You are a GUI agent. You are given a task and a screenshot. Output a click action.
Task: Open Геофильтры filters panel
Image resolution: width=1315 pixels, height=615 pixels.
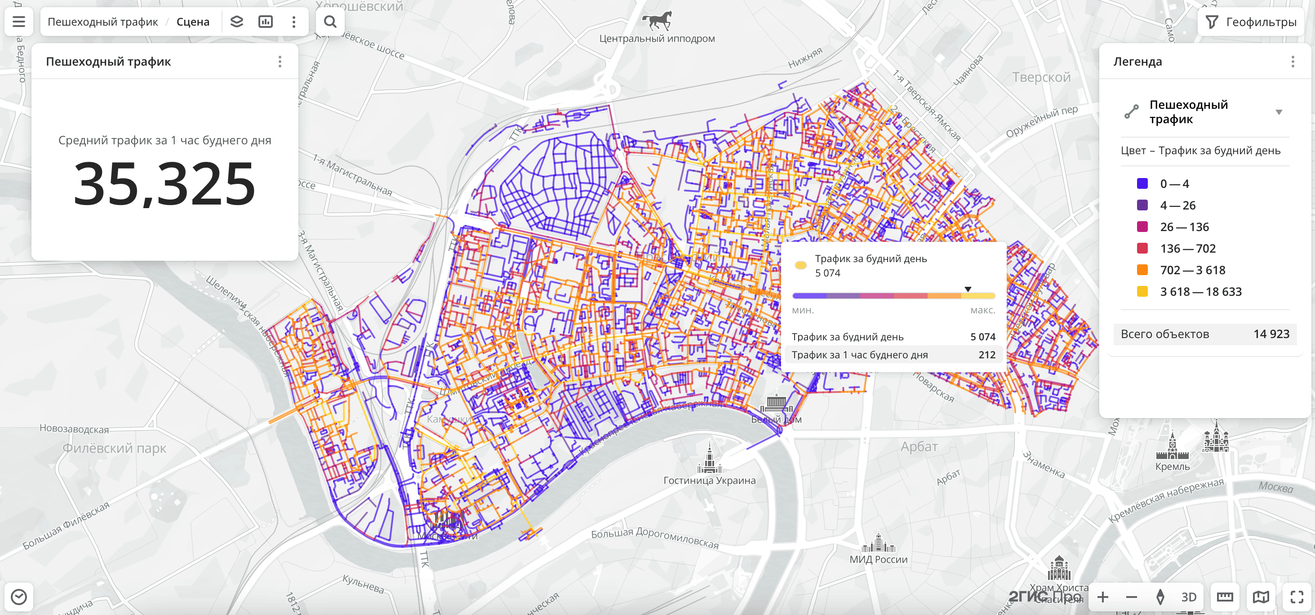tap(1251, 22)
